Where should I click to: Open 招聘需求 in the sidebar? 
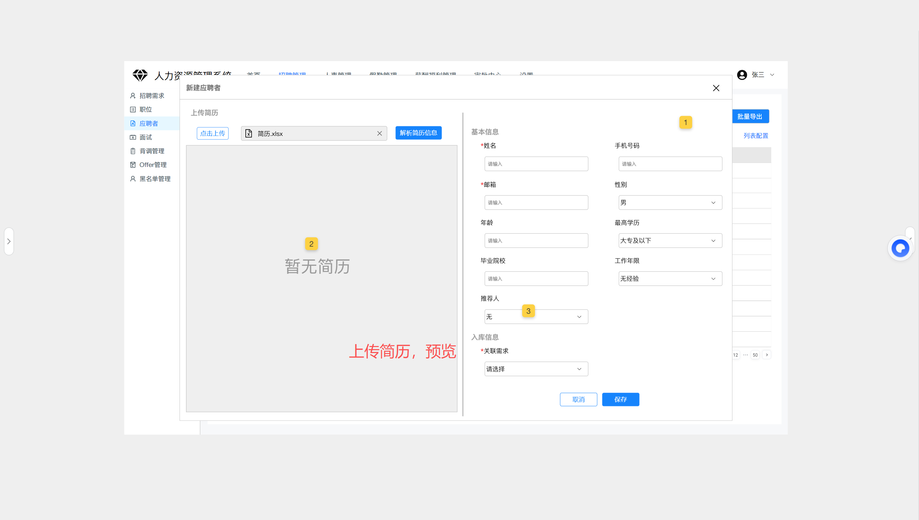pyautogui.click(x=151, y=96)
